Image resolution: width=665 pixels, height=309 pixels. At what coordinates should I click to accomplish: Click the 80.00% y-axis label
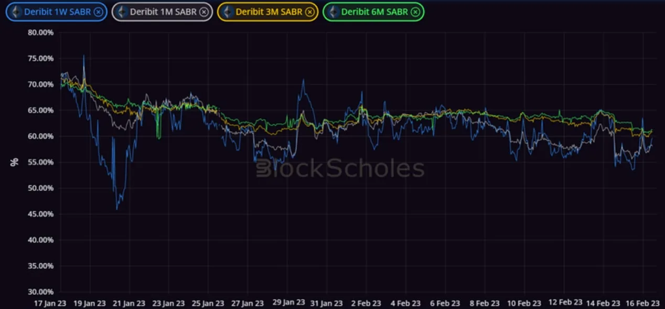click(x=41, y=33)
